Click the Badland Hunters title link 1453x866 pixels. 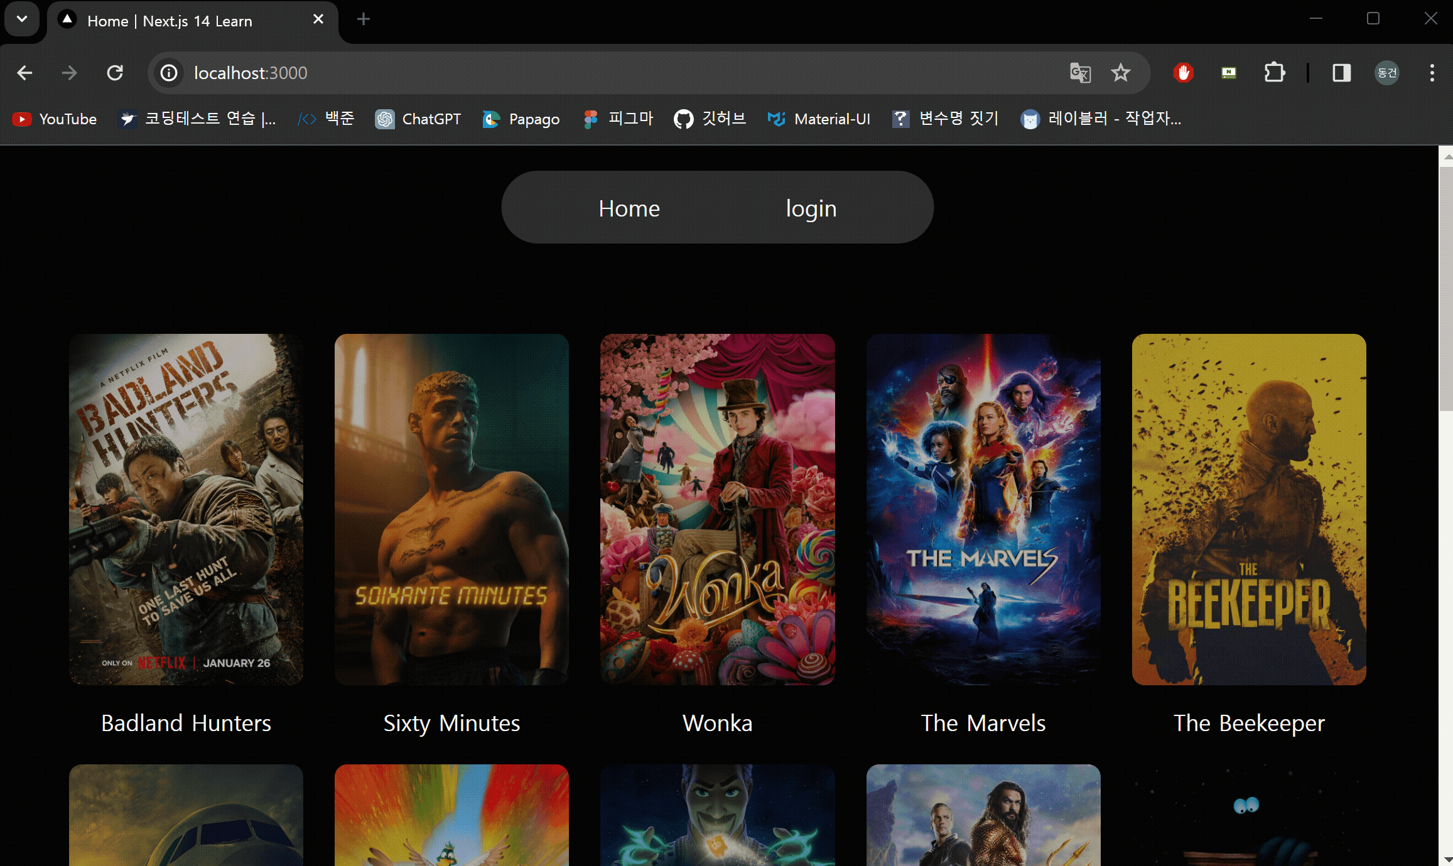186,723
